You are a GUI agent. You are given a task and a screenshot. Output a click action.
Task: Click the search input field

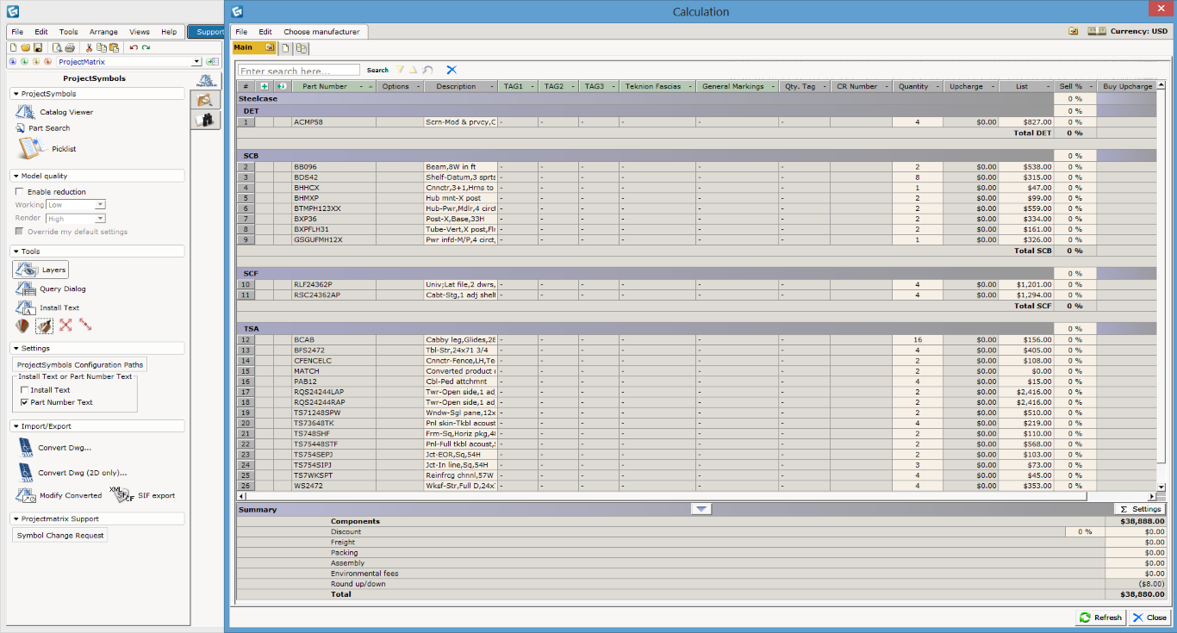point(299,71)
